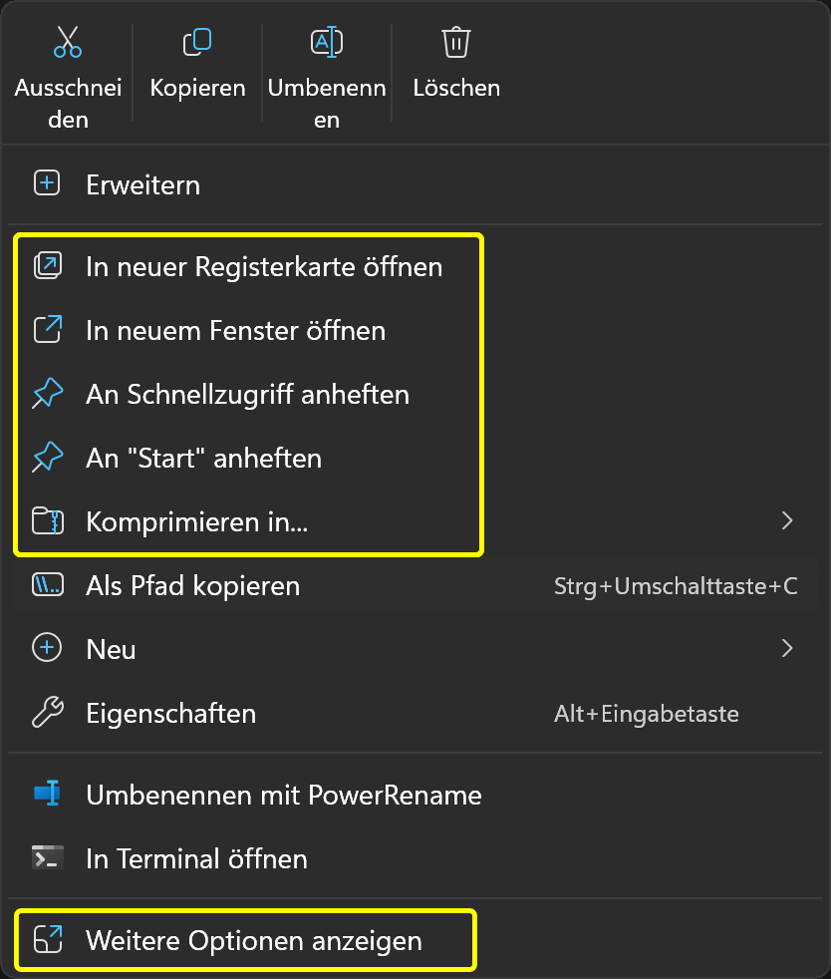Screen dimensions: 831x979
Task: Click the pin icon for Schnellzugriff
Action: (x=47, y=395)
